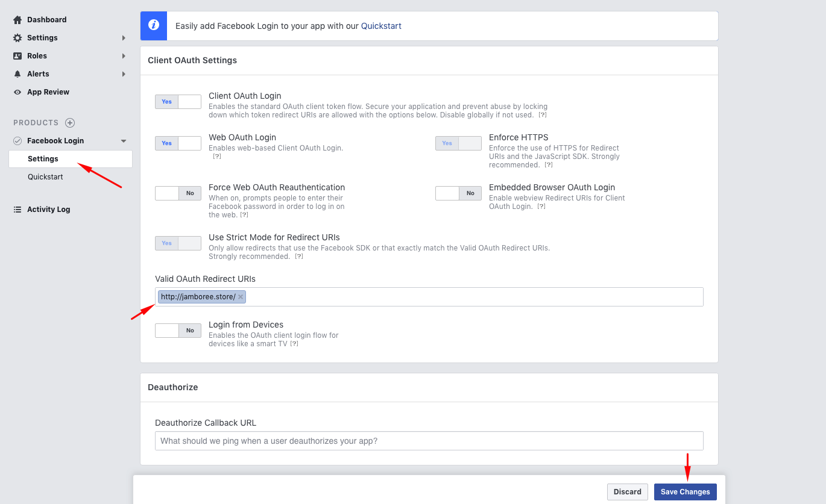
Task: Click the Activity Log list icon
Action: click(x=17, y=210)
